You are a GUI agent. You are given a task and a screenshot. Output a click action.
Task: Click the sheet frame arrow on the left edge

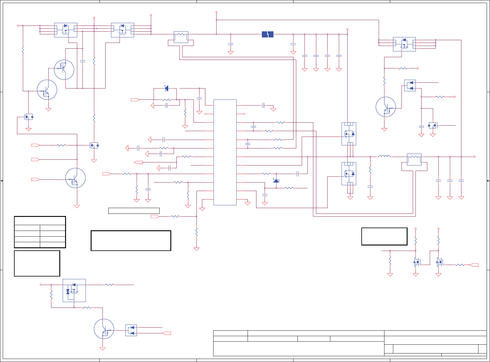[2, 181]
